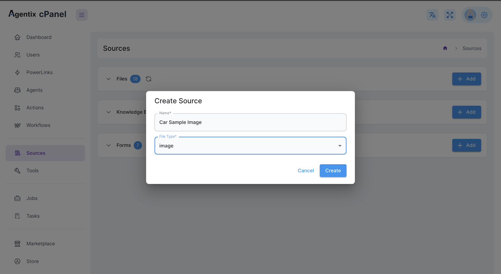Screen dimensions: 501x274
Task: Collapse the Forms section chevron
Action: pos(108,145)
